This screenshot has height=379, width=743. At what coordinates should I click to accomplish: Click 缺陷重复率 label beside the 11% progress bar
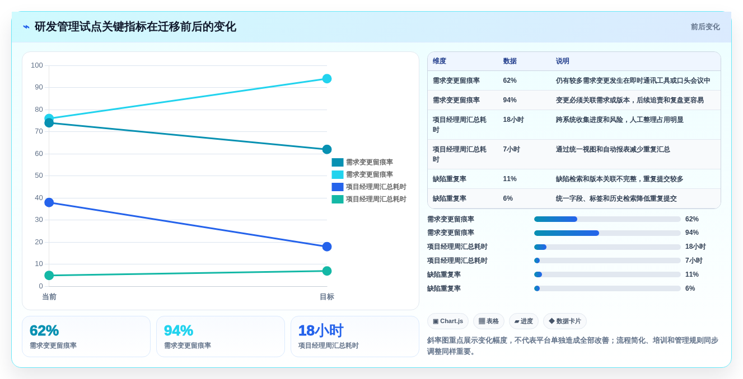tap(444, 274)
